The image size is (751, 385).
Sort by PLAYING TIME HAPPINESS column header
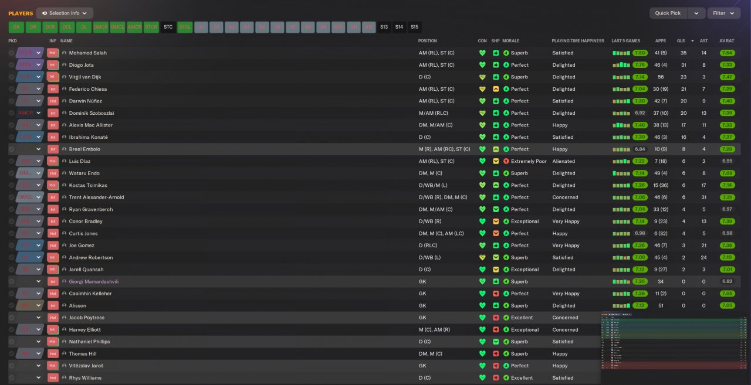(x=577, y=41)
